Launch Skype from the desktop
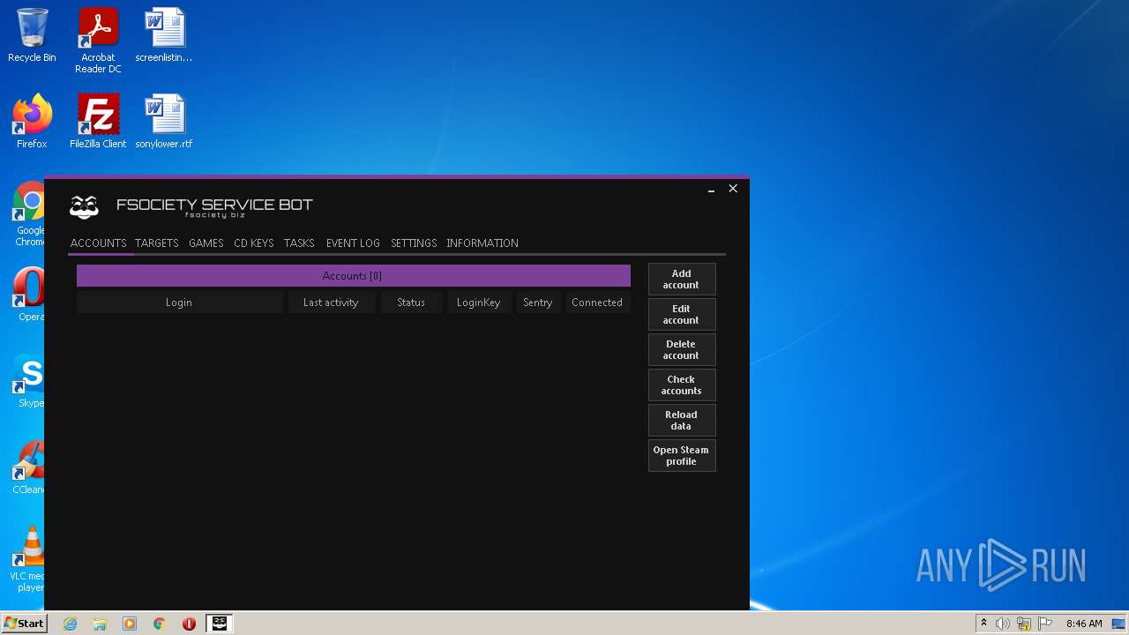The height and width of the screenshot is (635, 1129). (x=29, y=381)
